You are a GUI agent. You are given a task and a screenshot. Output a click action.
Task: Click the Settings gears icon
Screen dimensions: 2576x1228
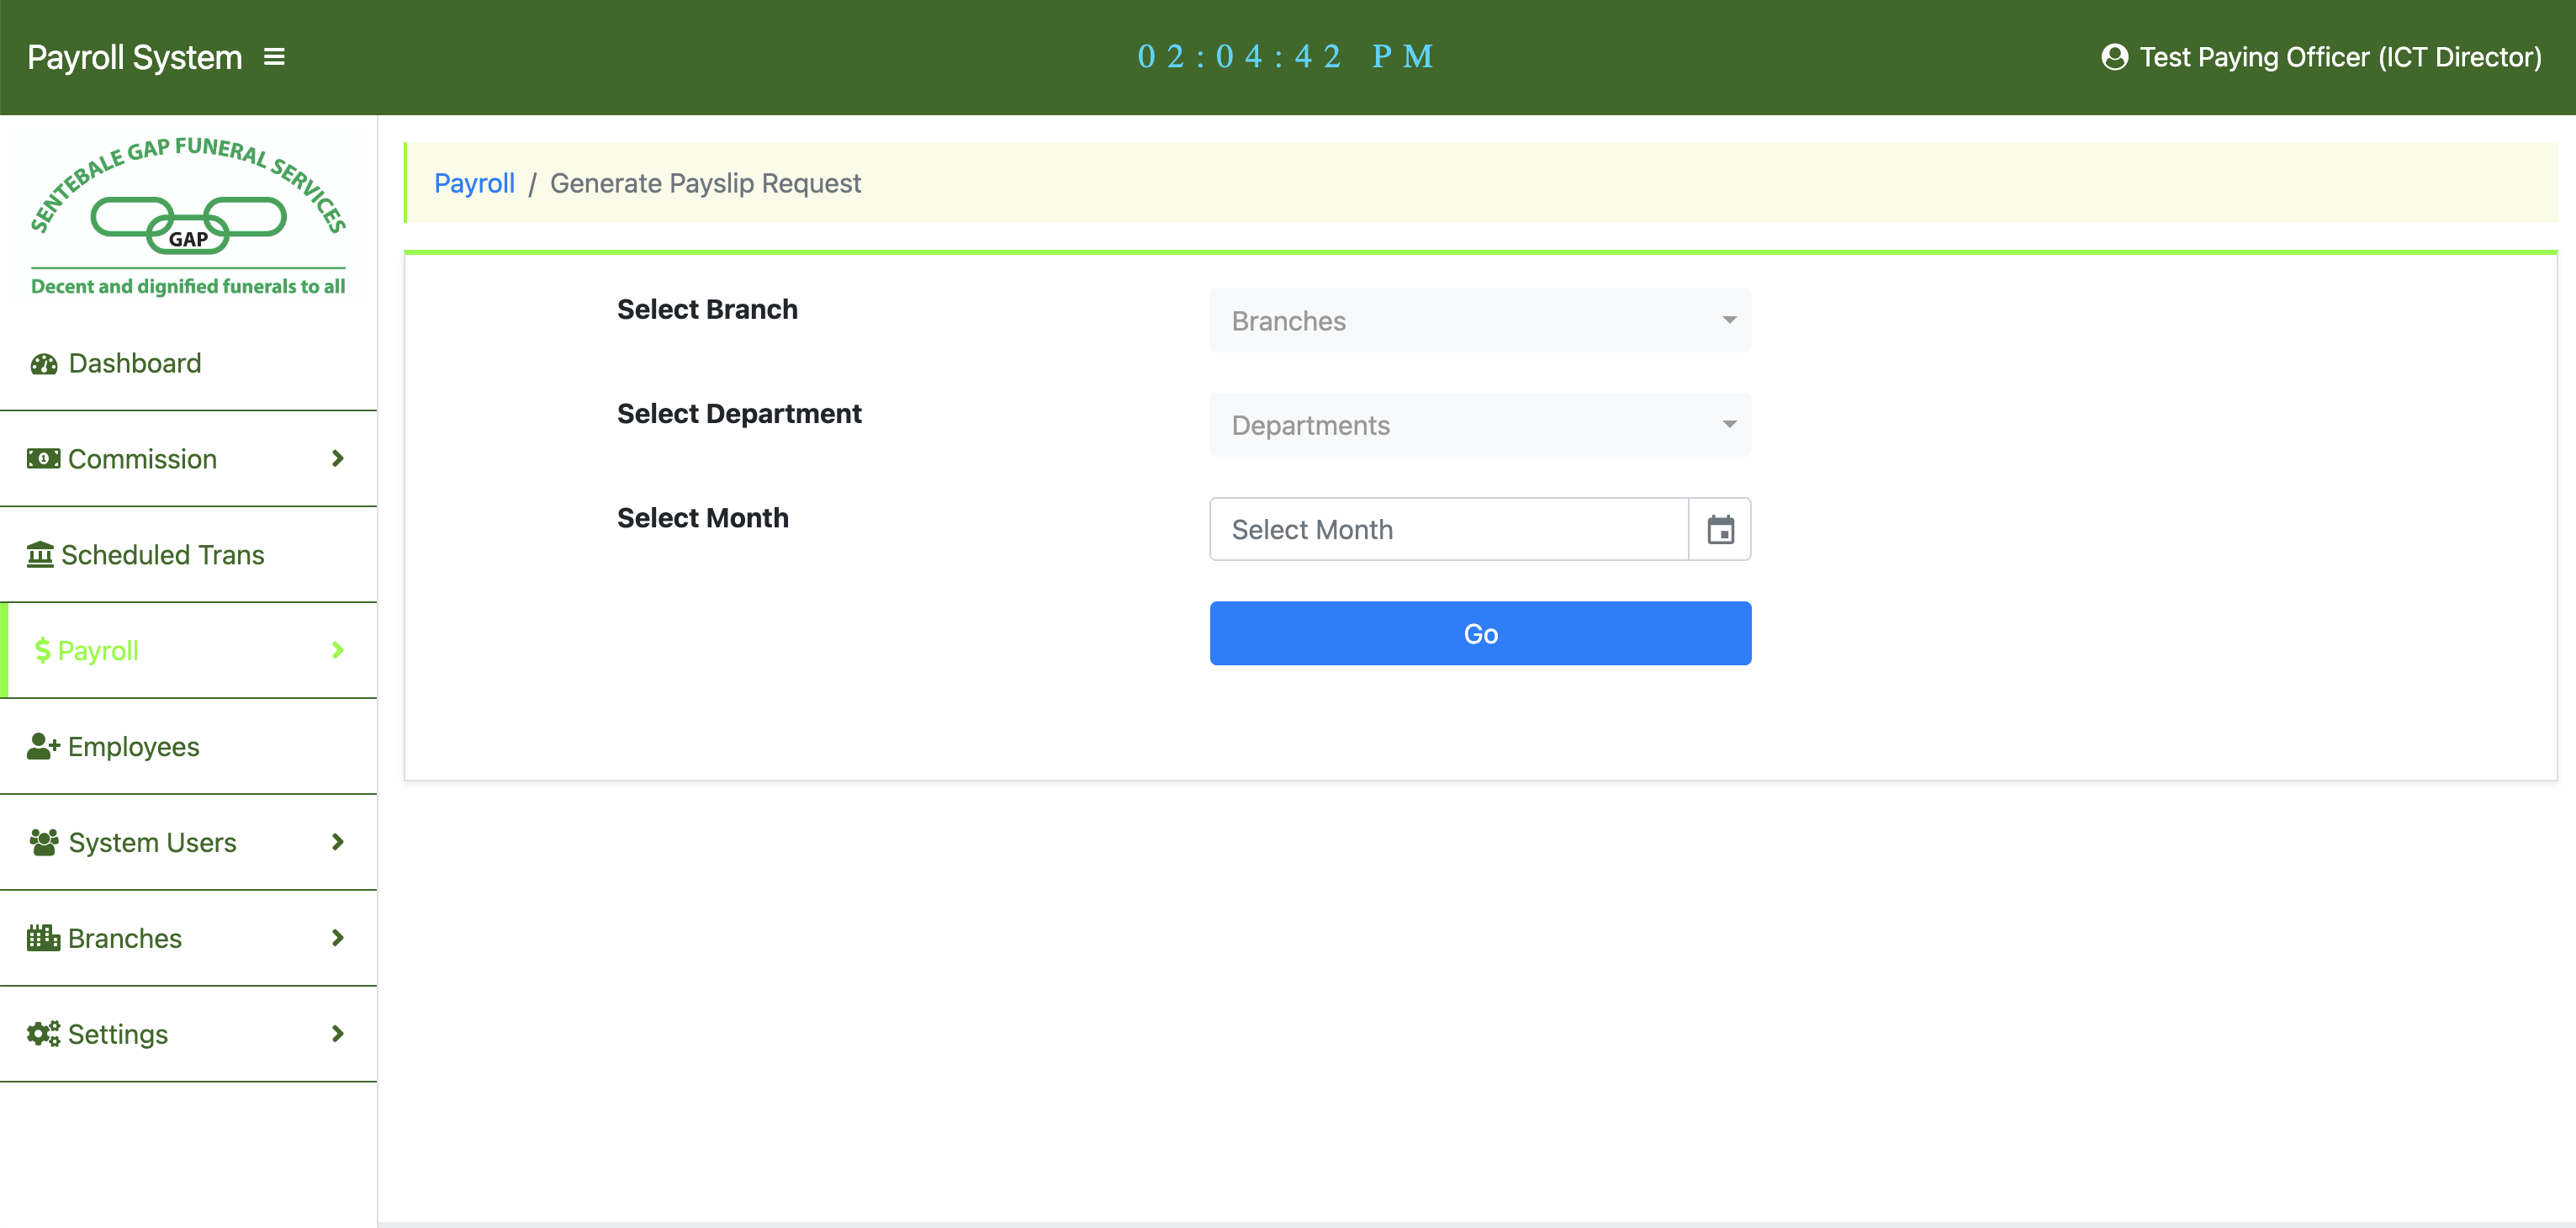pyautogui.click(x=43, y=1034)
